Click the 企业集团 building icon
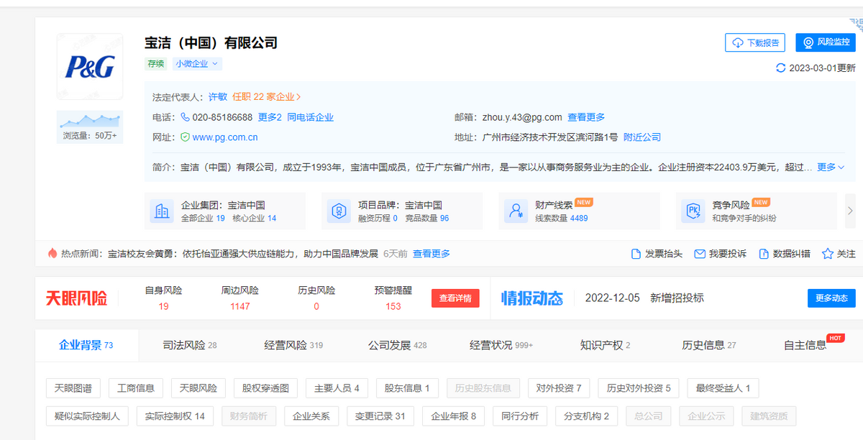 coord(162,211)
